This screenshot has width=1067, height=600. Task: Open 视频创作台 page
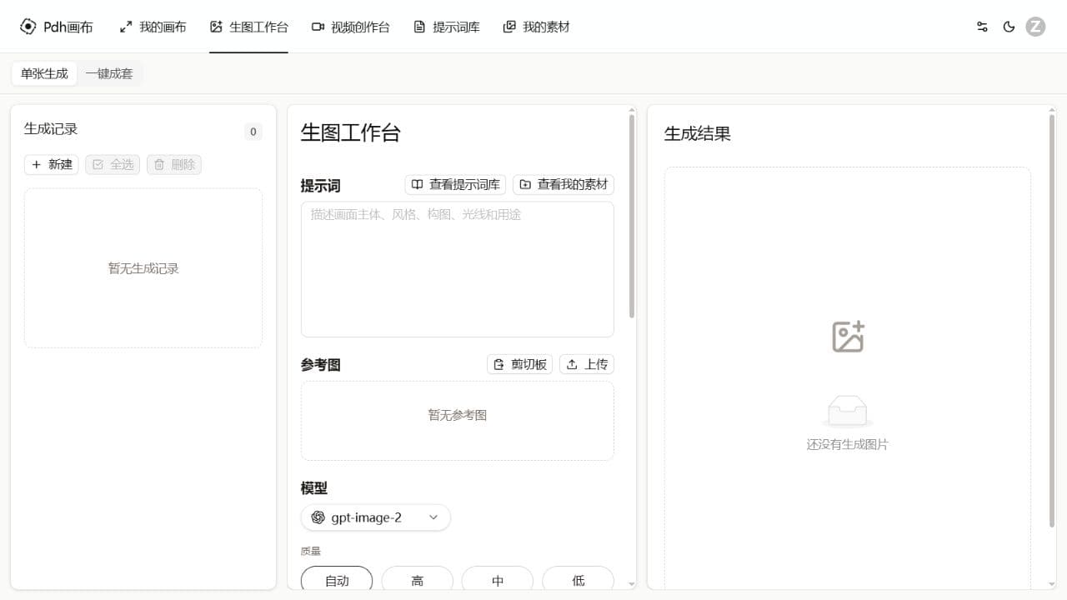(x=350, y=27)
